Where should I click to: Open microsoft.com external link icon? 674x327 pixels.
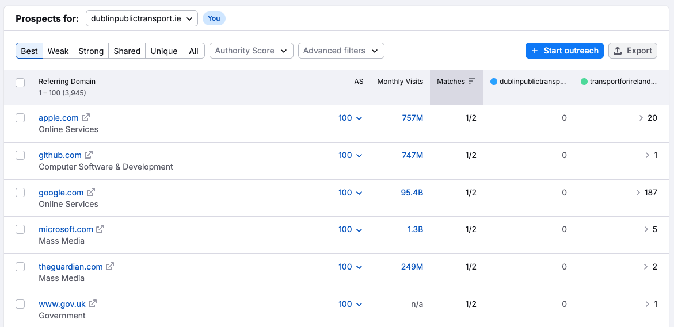point(100,229)
